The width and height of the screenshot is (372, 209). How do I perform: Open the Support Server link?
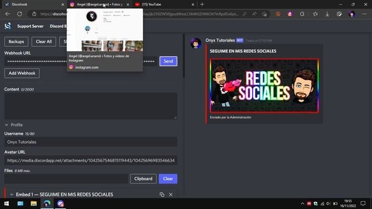pos(30,26)
